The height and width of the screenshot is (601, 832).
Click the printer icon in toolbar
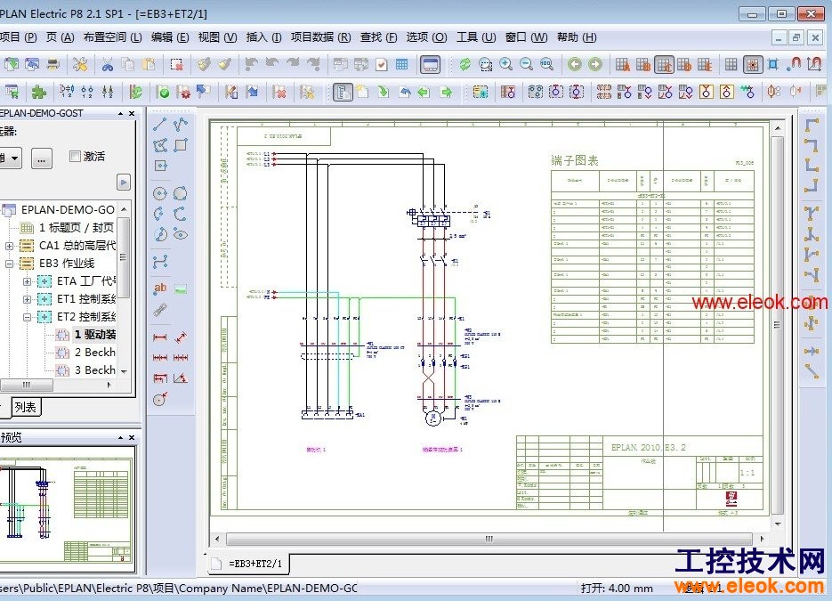pyautogui.click(x=53, y=65)
